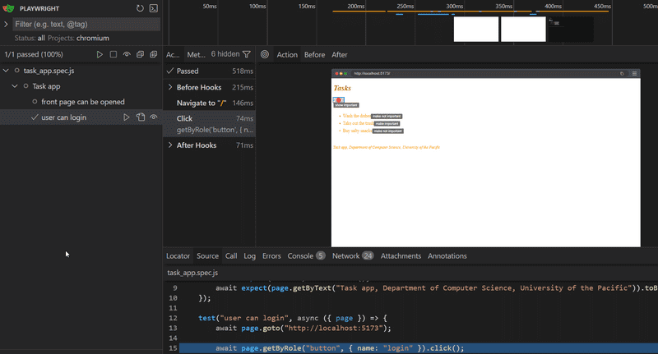
Task: Toggle watch all eye icon in toolbar
Action: tap(127, 54)
